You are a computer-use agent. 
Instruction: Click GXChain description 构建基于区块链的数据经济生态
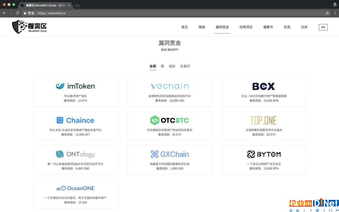tap(169, 164)
